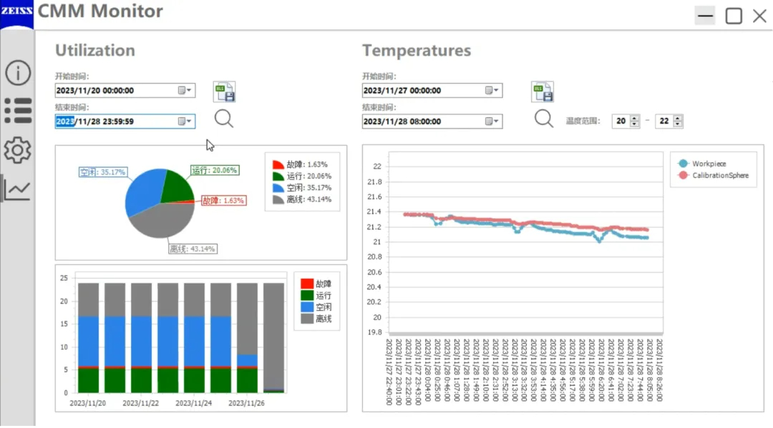Export Utilization data to Excel

(x=224, y=91)
